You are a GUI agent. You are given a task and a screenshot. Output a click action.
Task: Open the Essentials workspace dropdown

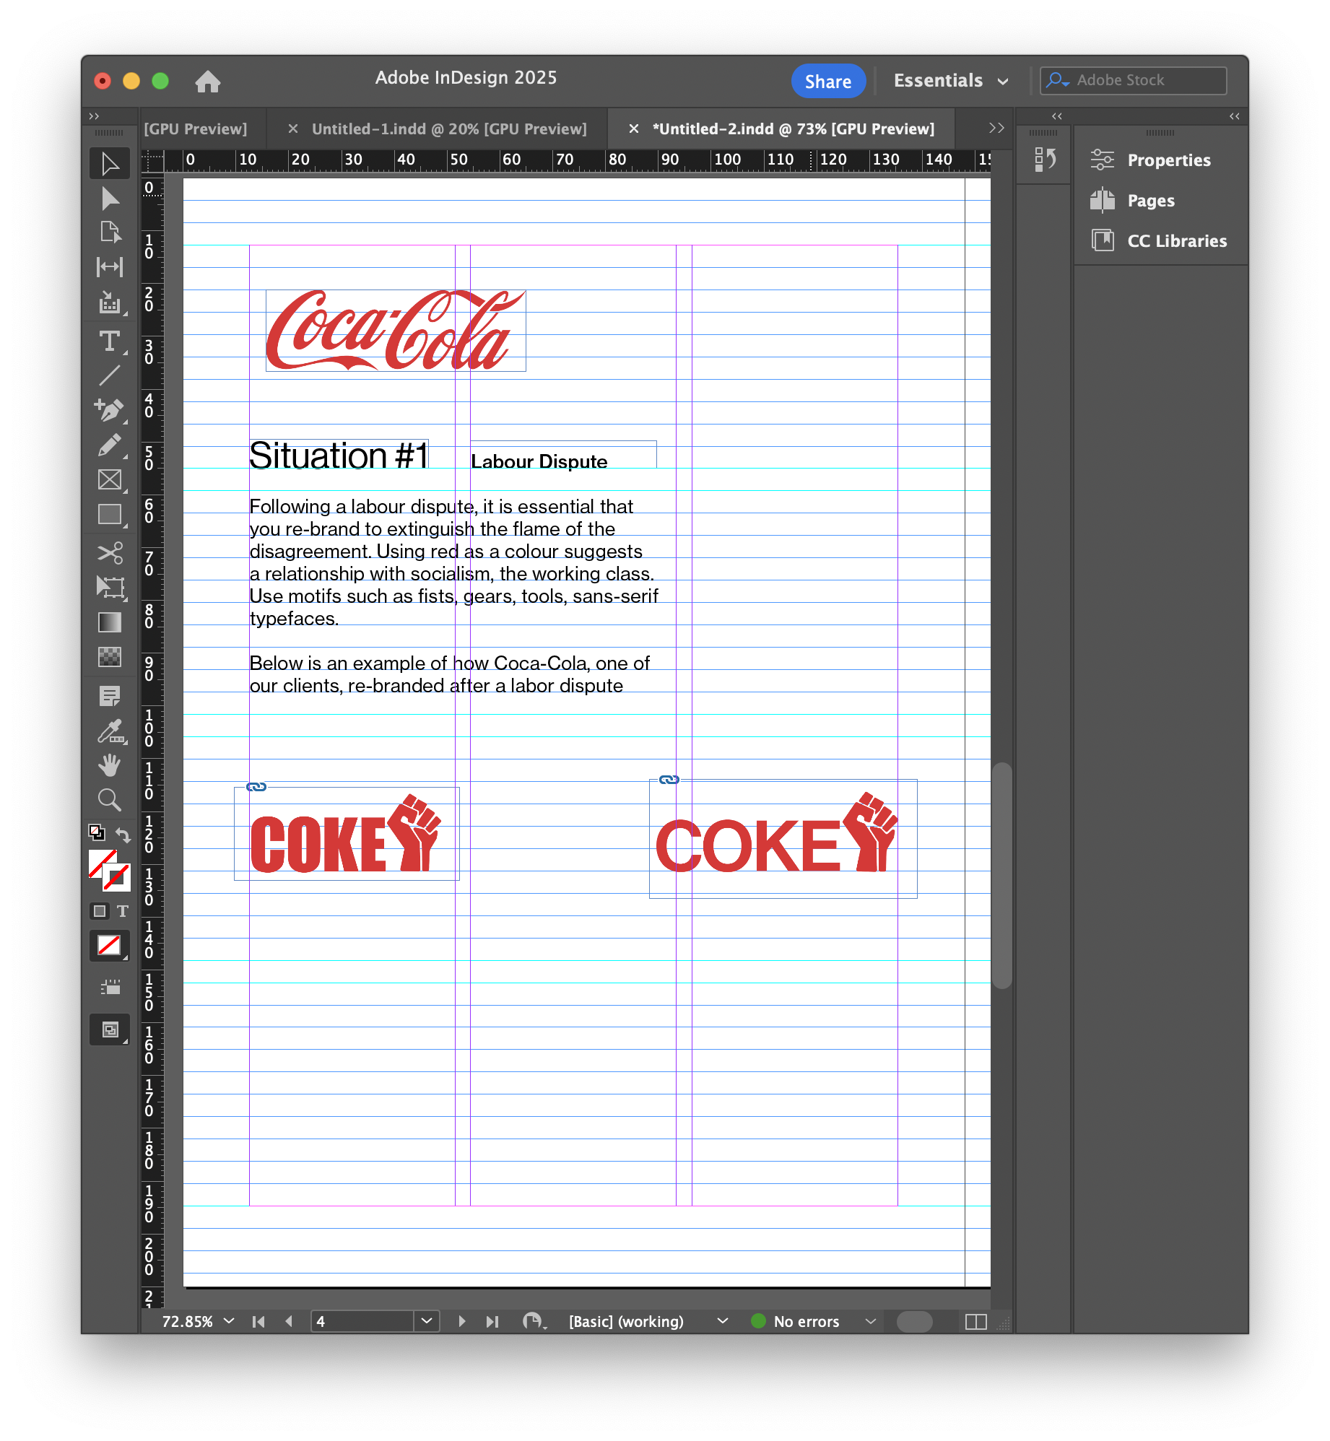[x=950, y=81]
